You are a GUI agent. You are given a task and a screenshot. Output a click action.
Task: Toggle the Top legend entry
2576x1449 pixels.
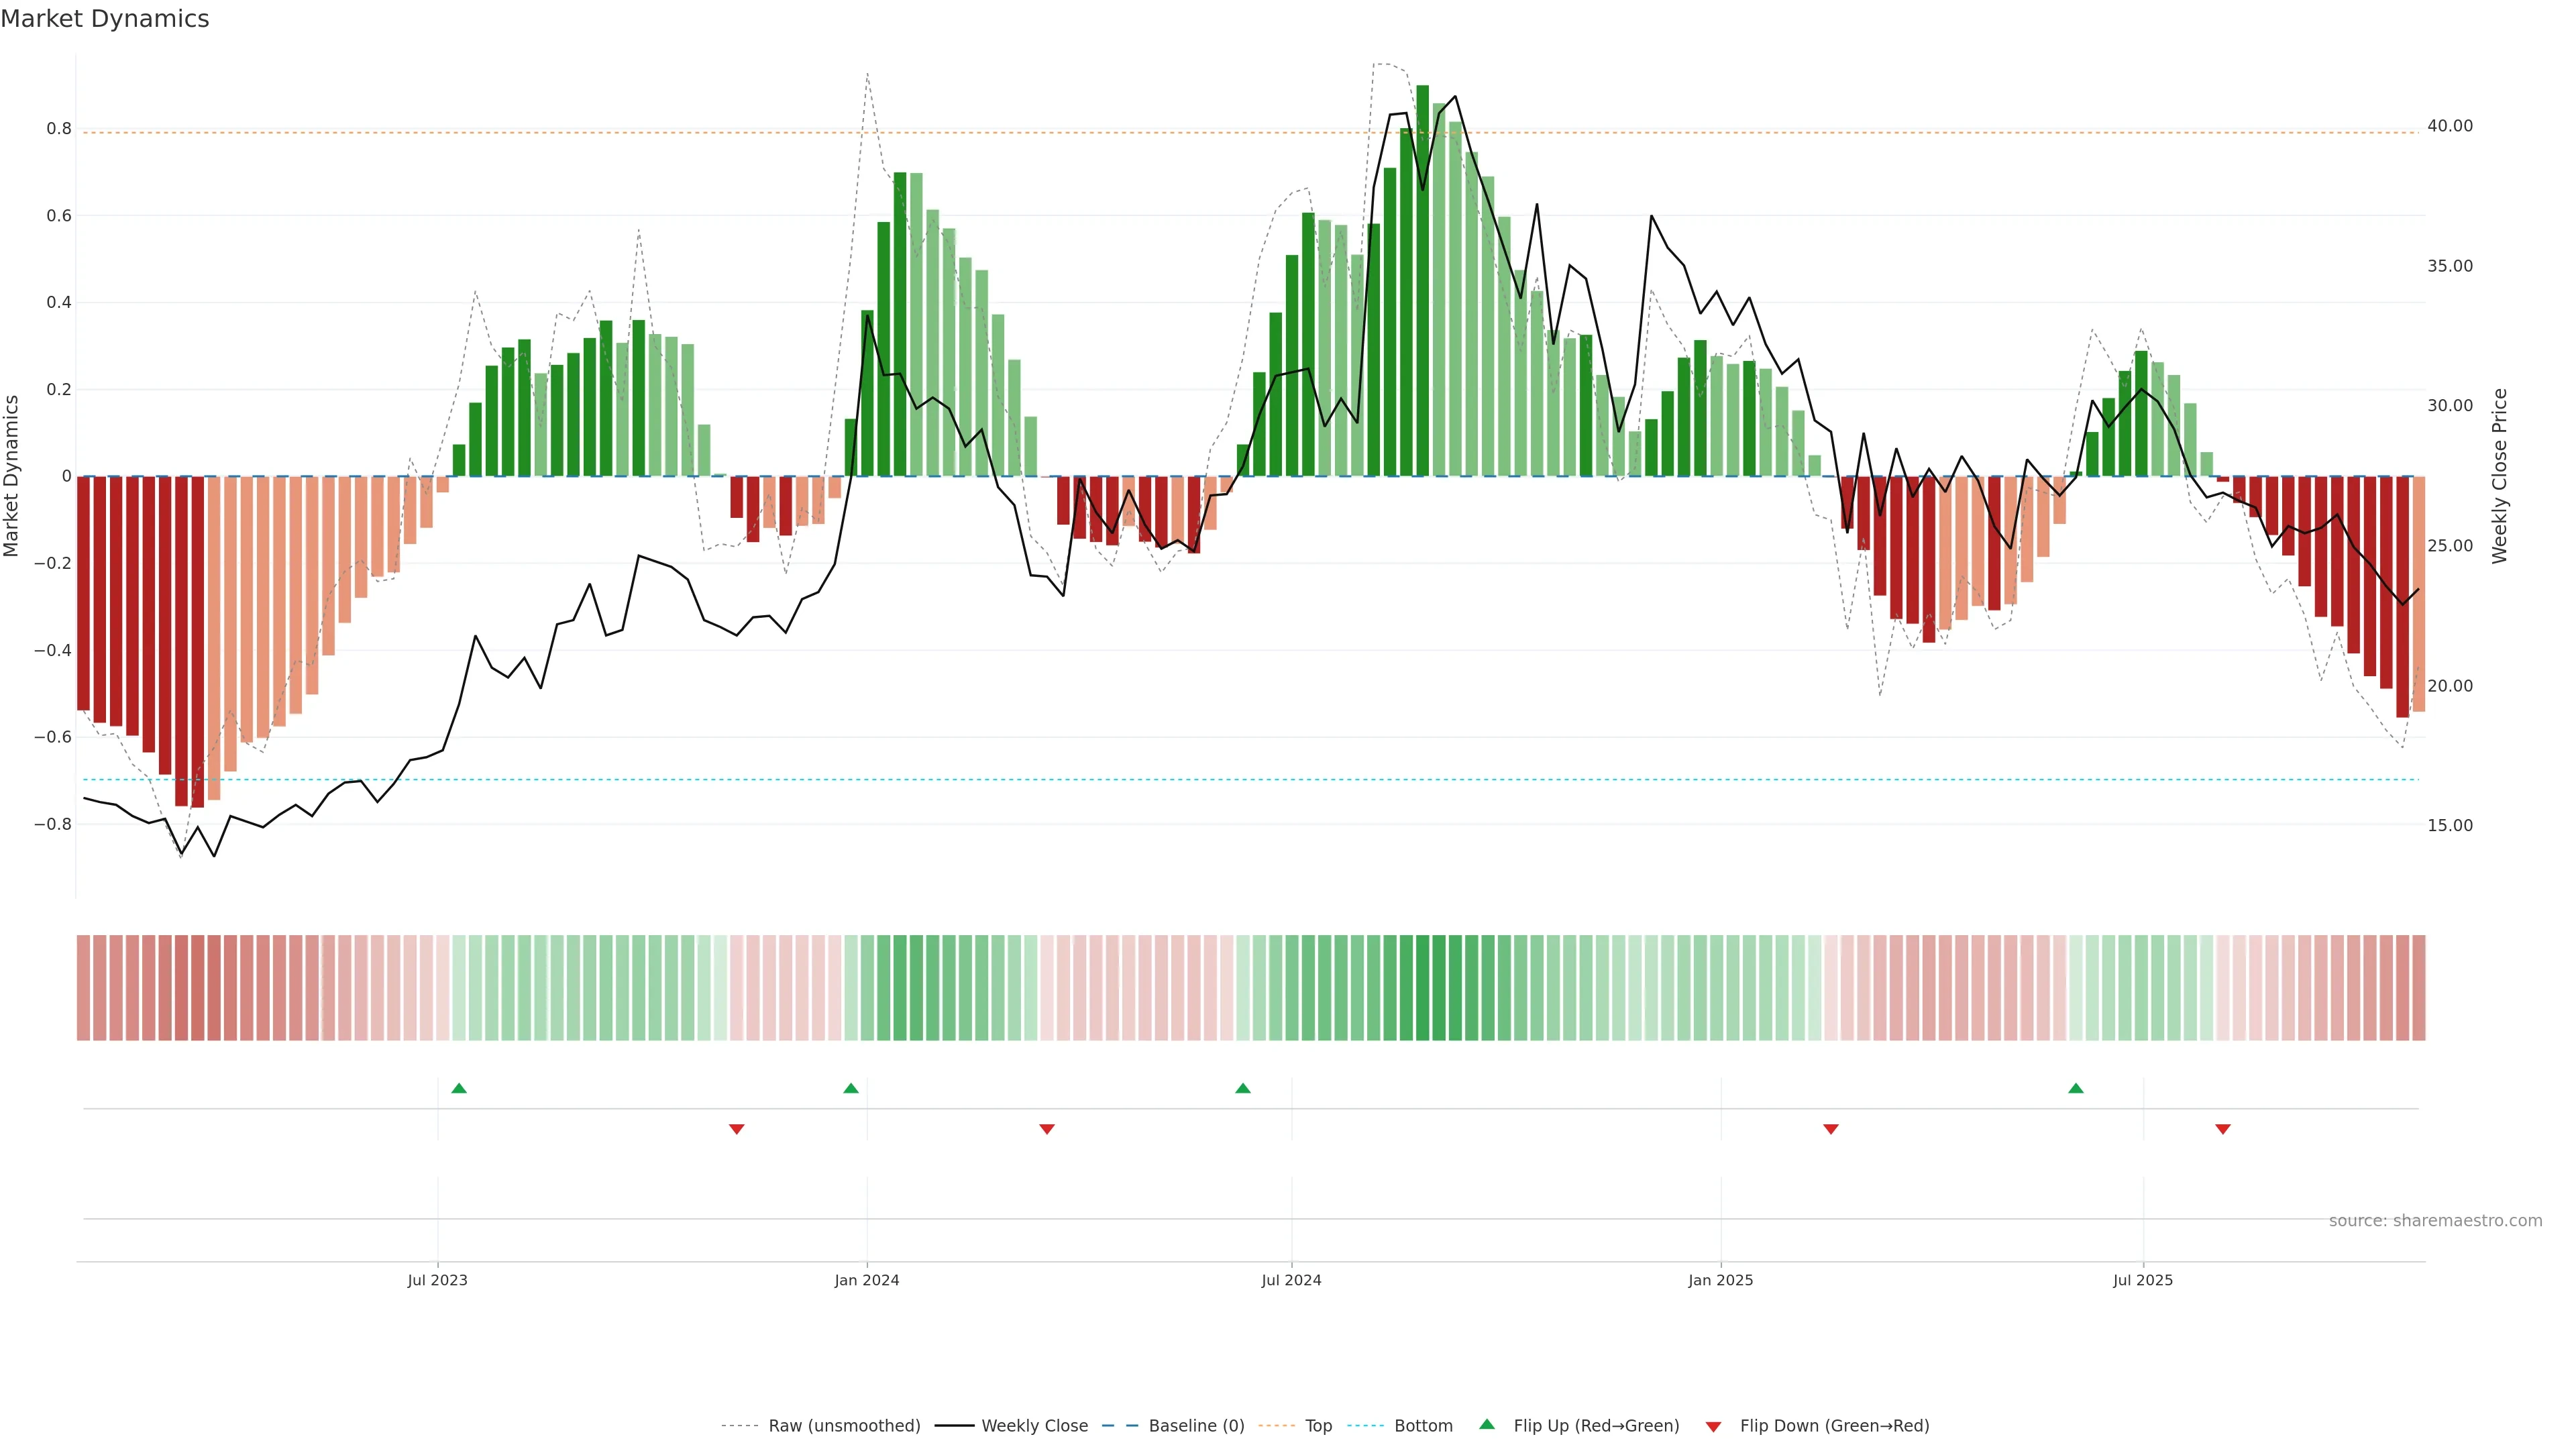(x=1318, y=1426)
